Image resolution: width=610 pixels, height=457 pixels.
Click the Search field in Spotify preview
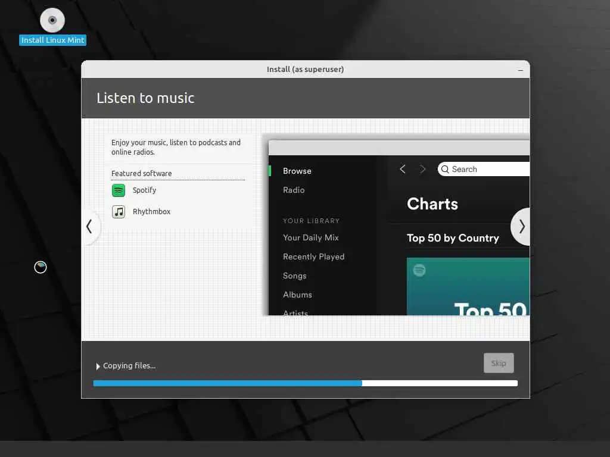coord(484,169)
